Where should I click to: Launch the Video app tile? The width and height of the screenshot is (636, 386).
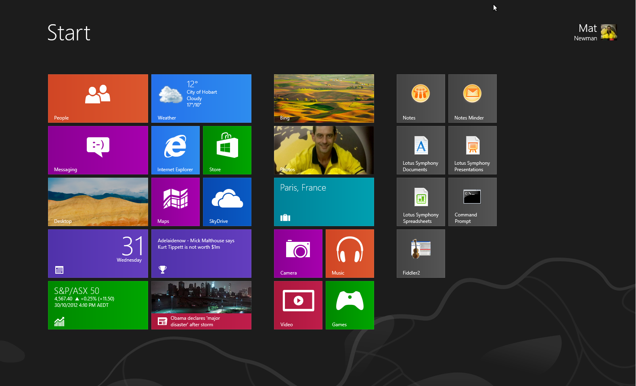(298, 305)
